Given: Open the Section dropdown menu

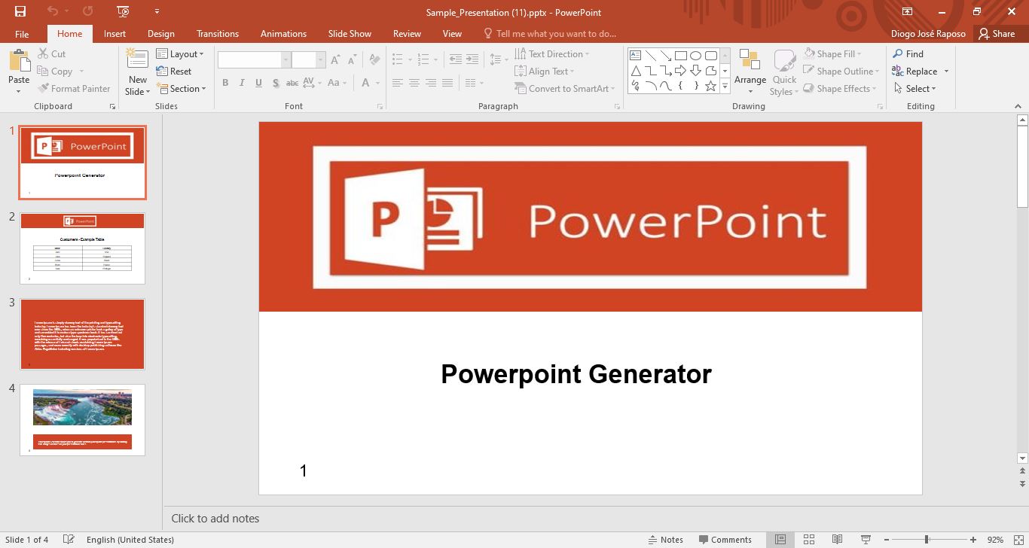Looking at the screenshot, I should tap(181, 89).
